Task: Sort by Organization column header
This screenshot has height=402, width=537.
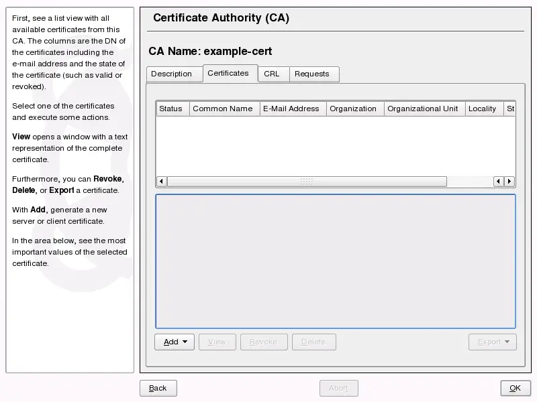Action: tap(353, 109)
